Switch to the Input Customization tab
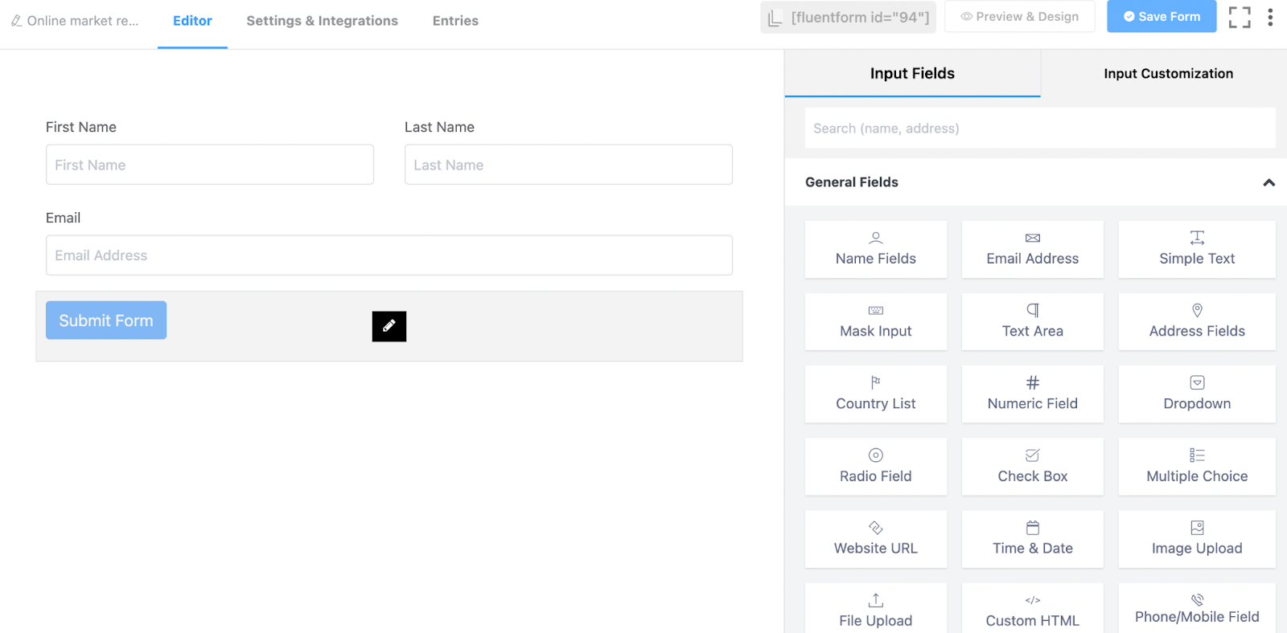Viewport: 1287px width, 633px height. point(1168,74)
